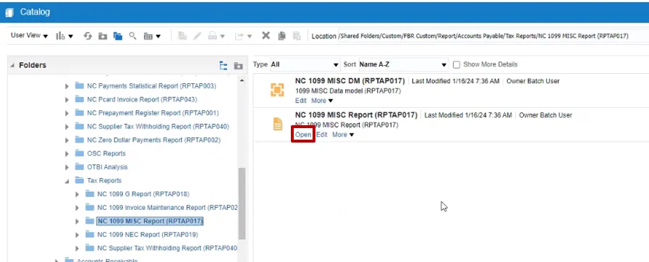Enable the Show More Details checkbox
Screen dimensions: 649x262
click(457, 64)
